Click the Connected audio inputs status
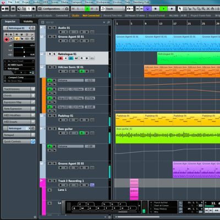220x220 pixels. coord(26,15)
